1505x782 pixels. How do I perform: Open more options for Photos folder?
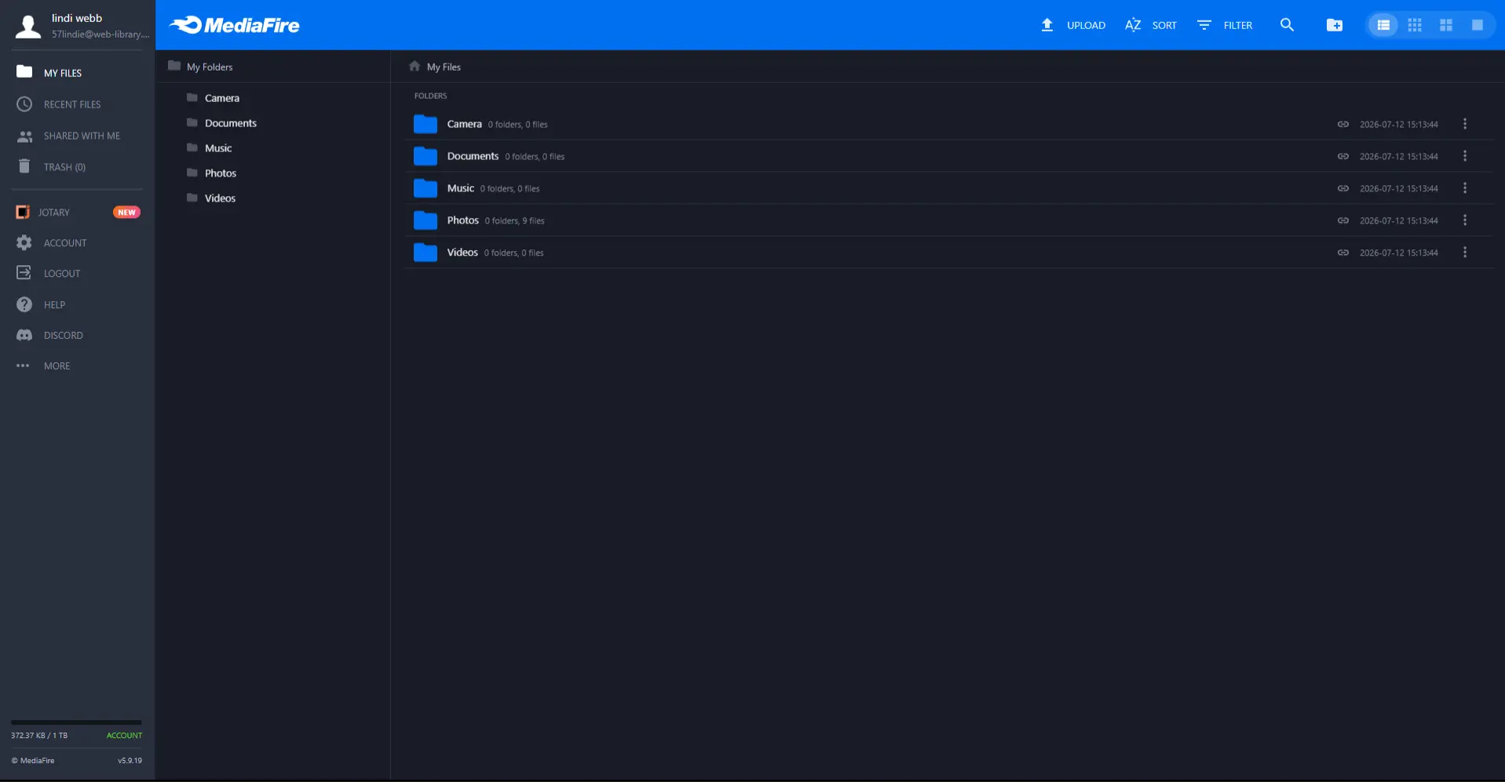[x=1465, y=220]
